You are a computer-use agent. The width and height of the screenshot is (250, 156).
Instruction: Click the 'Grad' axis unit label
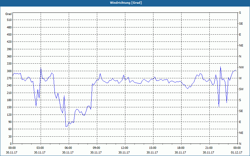click(x=8, y=14)
